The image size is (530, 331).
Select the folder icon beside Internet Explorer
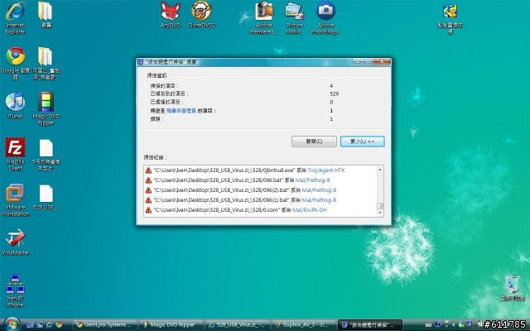(46, 15)
